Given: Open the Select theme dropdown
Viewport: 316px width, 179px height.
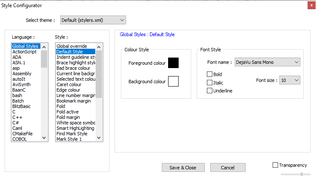Looking at the screenshot, I should (x=93, y=20).
